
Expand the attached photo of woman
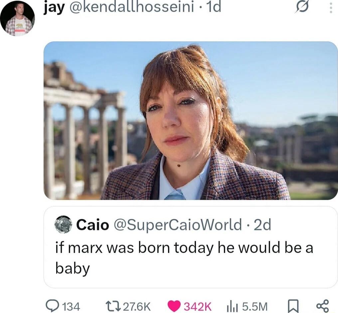coord(191,120)
